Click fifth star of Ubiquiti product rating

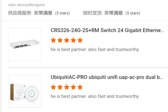click(80, 87)
